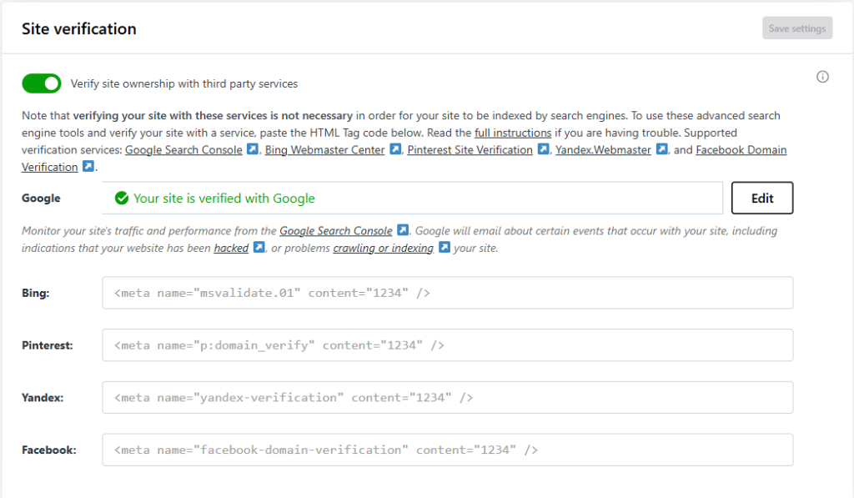Click into the Facebook domain verification field

(x=447, y=450)
